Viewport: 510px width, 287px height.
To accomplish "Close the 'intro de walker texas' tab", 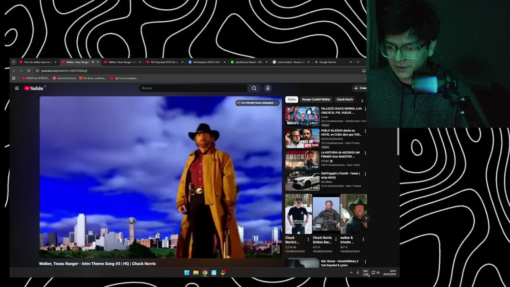I will click(55, 62).
